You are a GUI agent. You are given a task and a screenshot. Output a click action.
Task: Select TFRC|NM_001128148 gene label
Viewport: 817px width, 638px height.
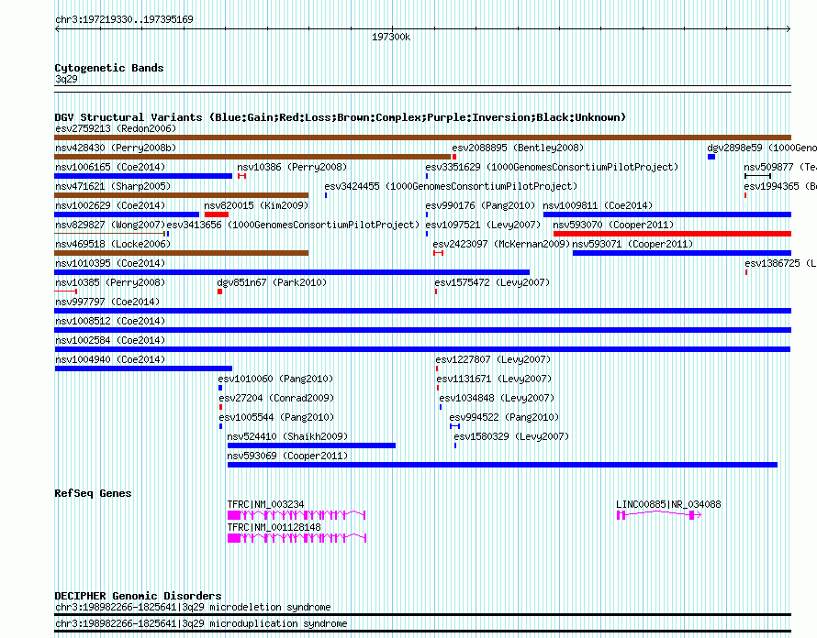274,527
